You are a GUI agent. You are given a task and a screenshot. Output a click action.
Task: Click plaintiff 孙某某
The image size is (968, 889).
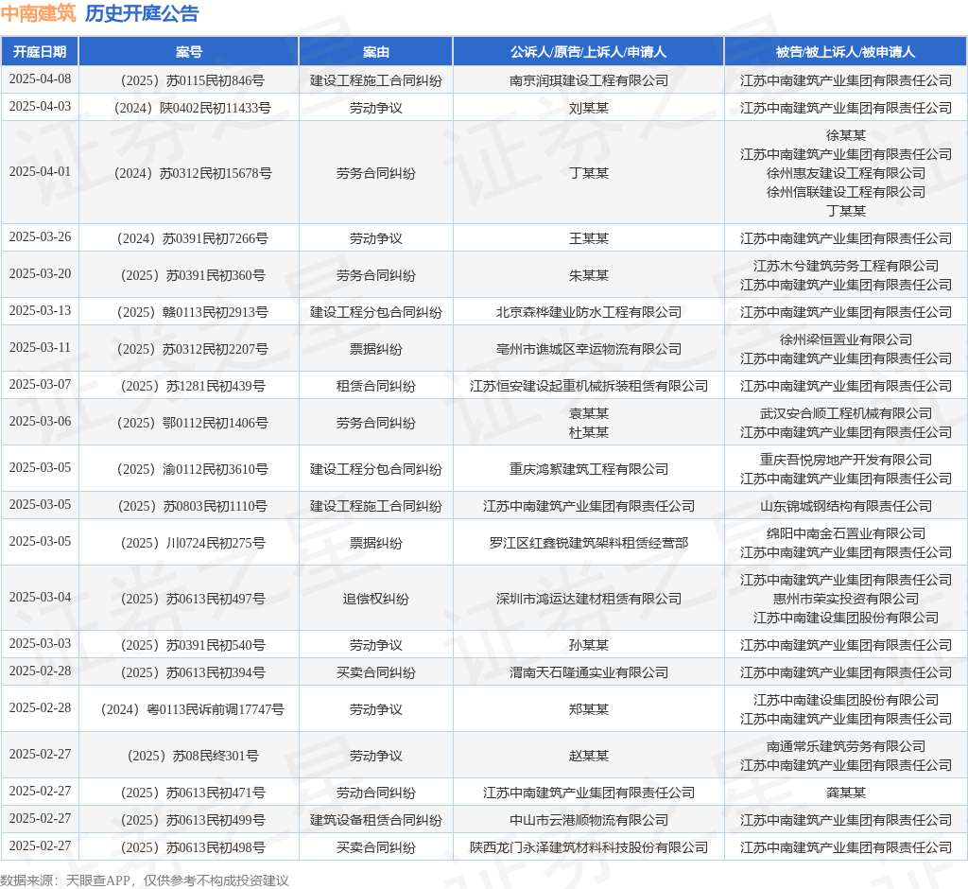coord(588,645)
